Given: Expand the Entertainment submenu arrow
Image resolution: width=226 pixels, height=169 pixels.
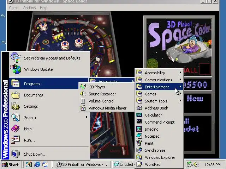Looking at the screenshot, I should 180,87.
